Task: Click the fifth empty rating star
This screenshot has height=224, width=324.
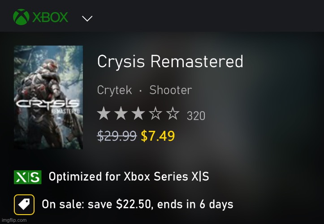Action: tap(173, 113)
